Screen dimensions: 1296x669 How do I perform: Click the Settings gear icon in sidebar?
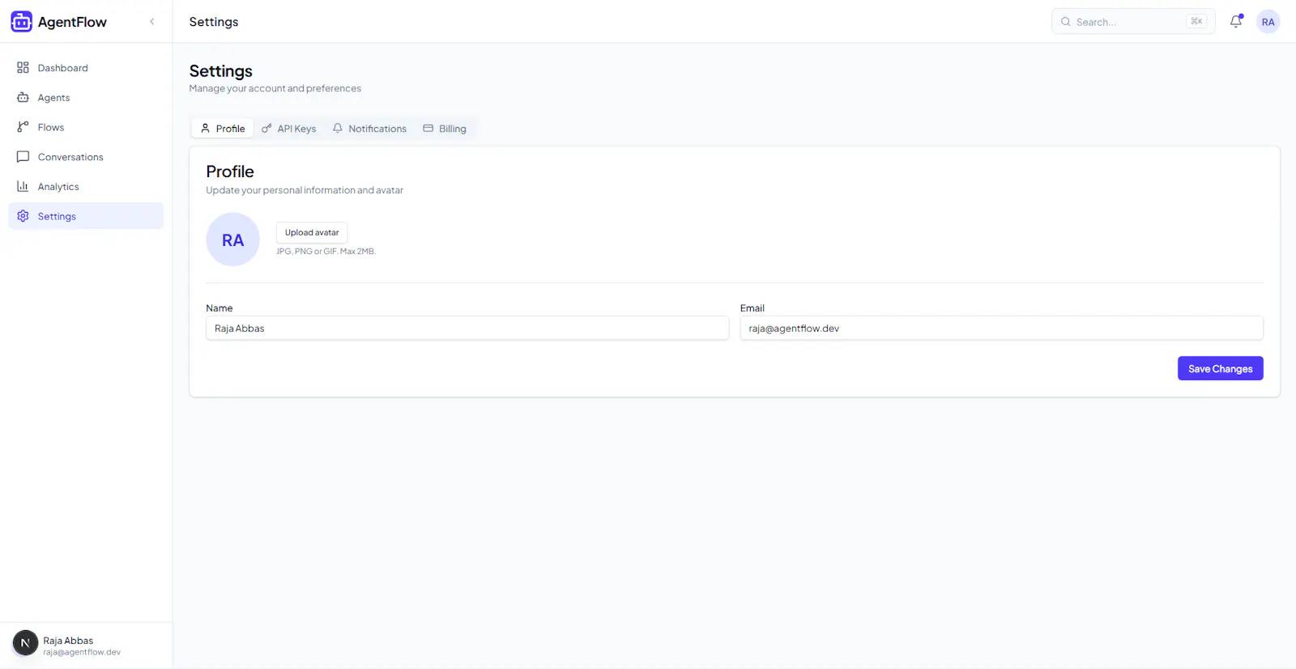click(23, 216)
